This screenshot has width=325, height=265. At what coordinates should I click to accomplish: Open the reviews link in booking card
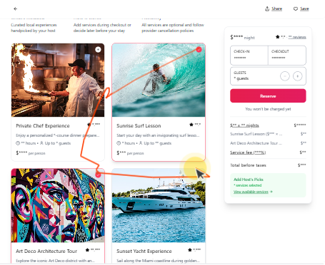point(297,37)
